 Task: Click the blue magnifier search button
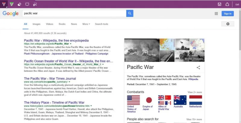[130, 13]
